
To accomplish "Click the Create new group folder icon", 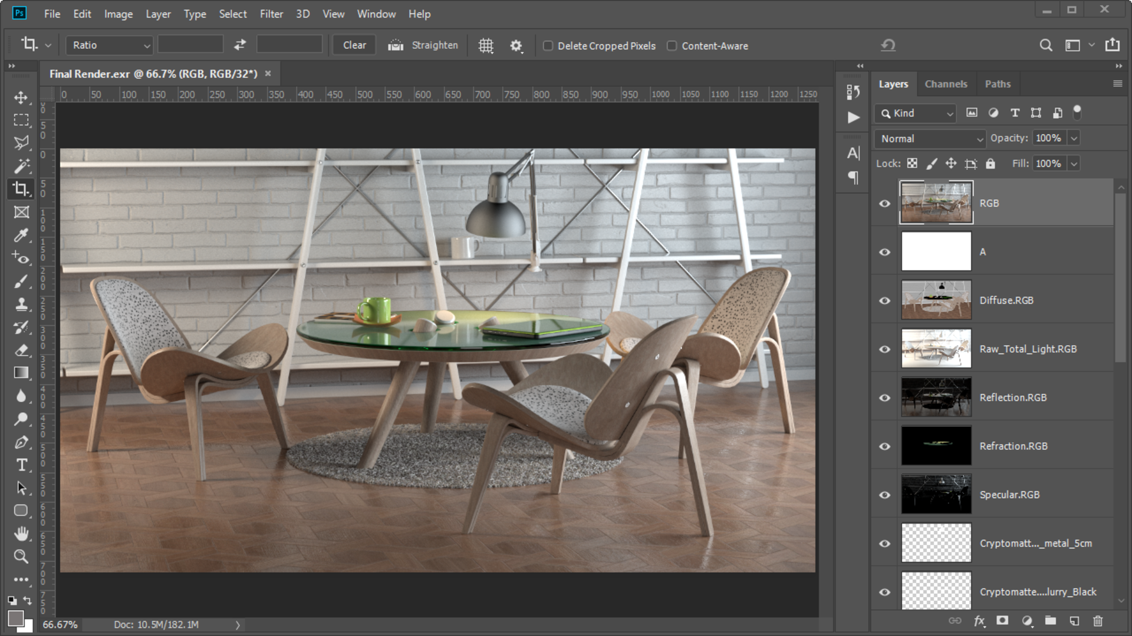I will [1050, 621].
